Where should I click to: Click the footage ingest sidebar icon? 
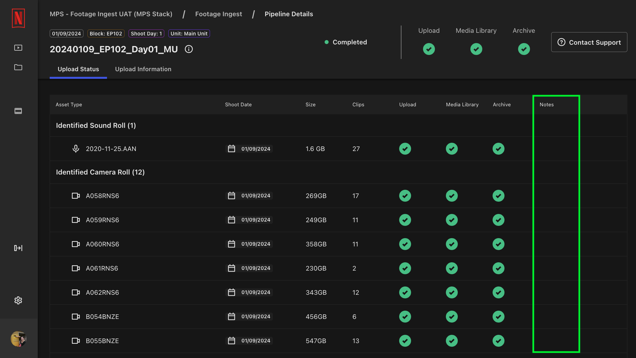pos(18,248)
